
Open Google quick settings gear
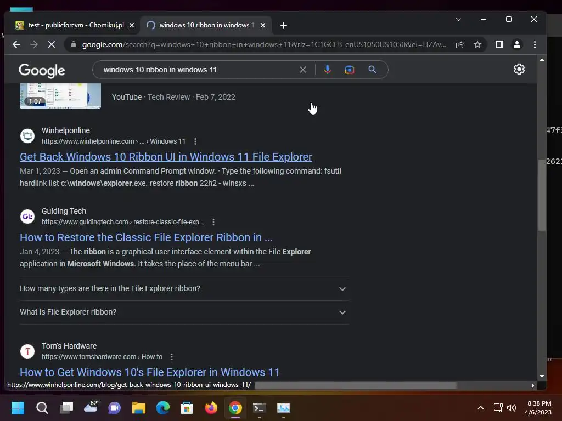point(519,69)
